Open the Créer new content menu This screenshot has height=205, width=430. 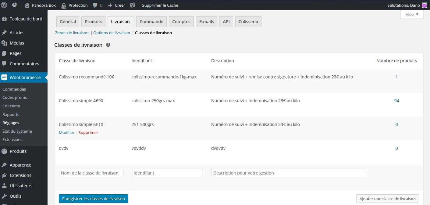pos(117,5)
